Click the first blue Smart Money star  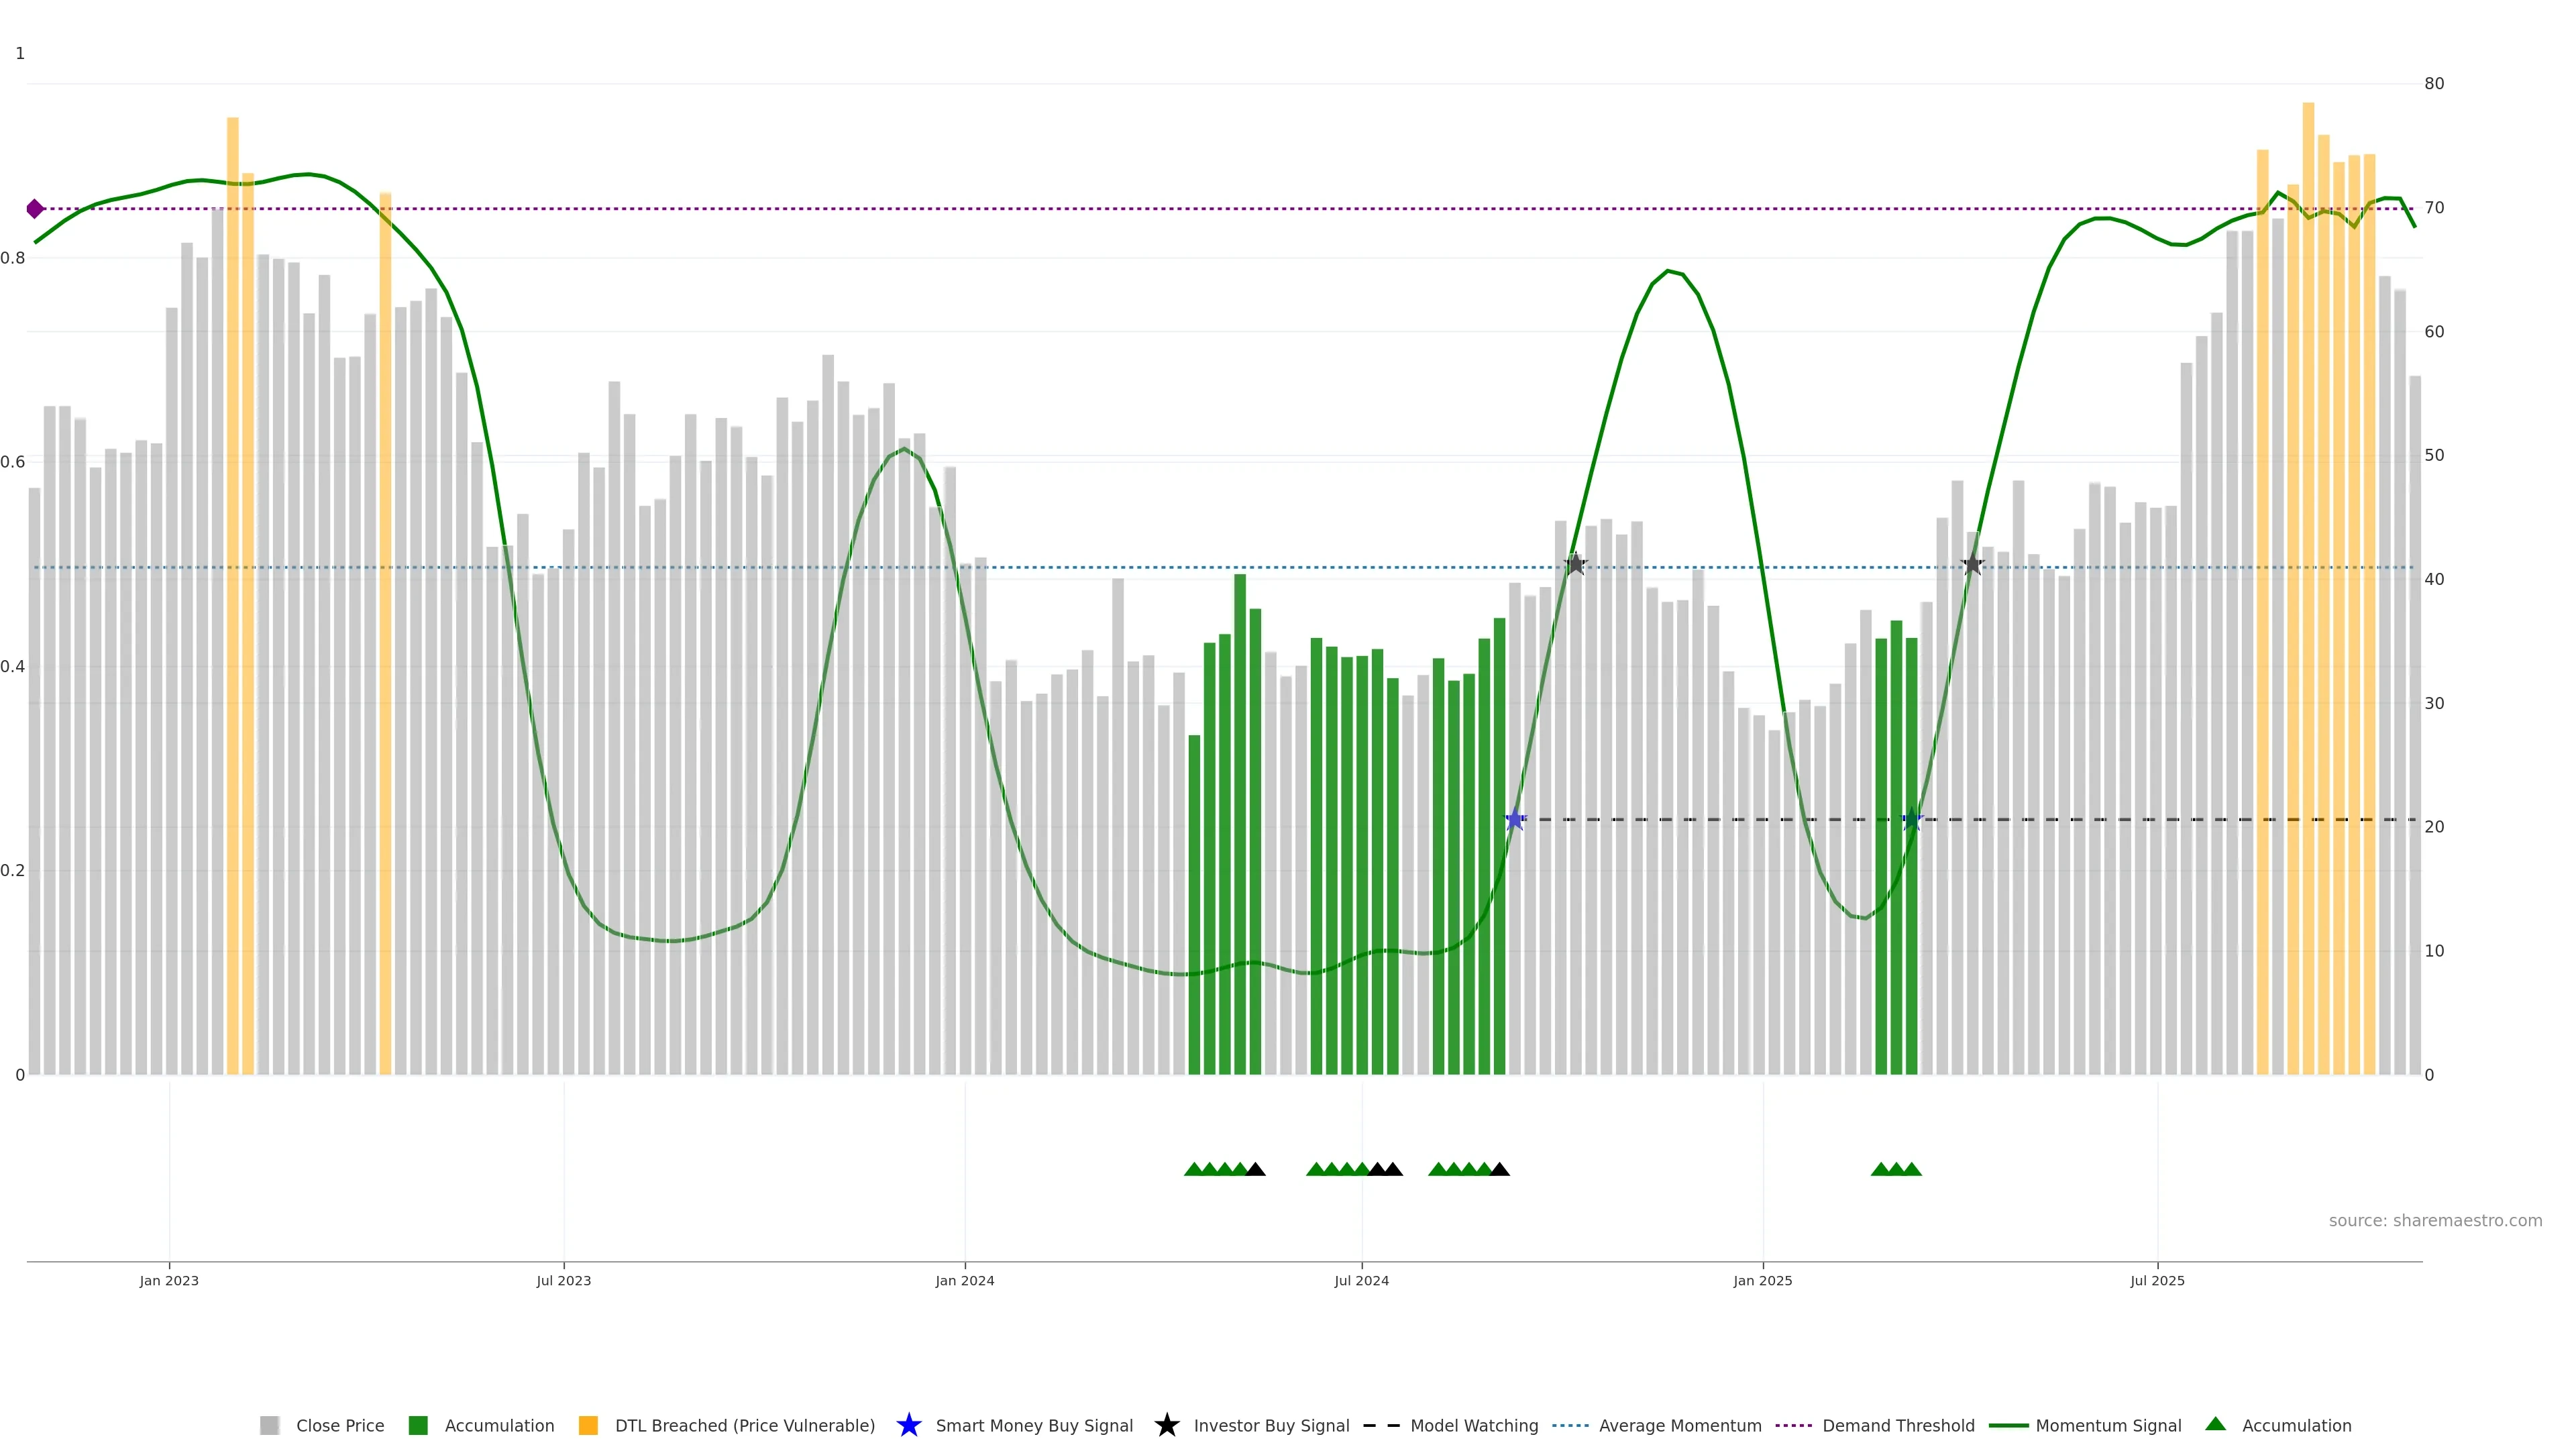click(x=1515, y=820)
